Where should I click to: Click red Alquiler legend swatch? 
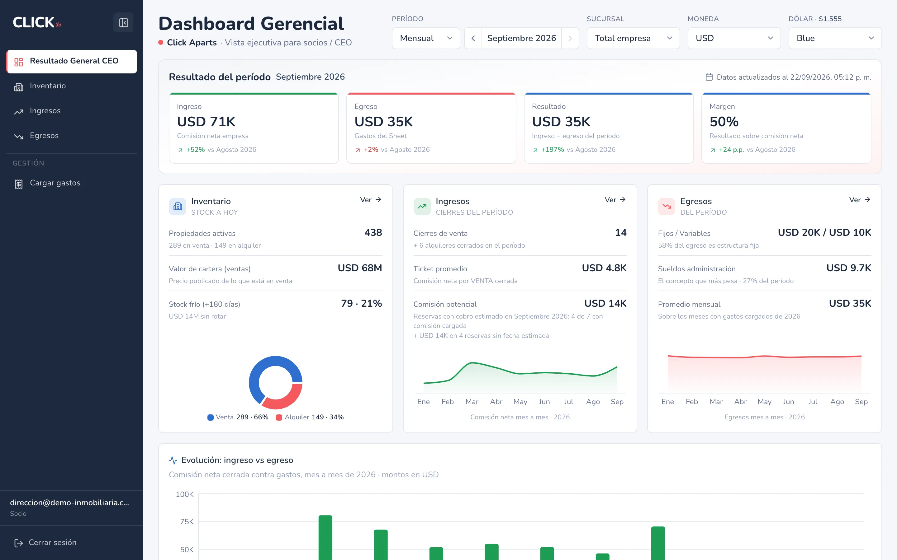point(279,418)
